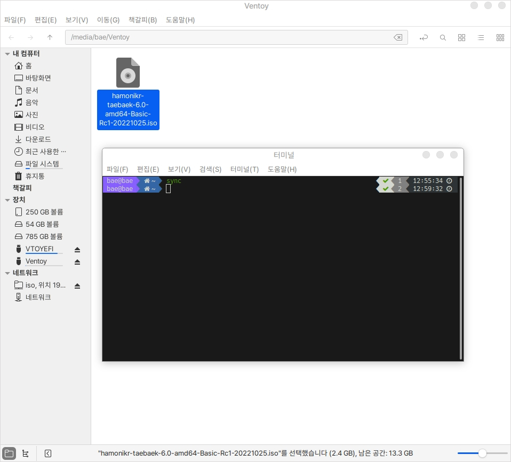The height and width of the screenshot is (462, 511).
Task: Toggle the location entry mode icon
Action: 424,37
